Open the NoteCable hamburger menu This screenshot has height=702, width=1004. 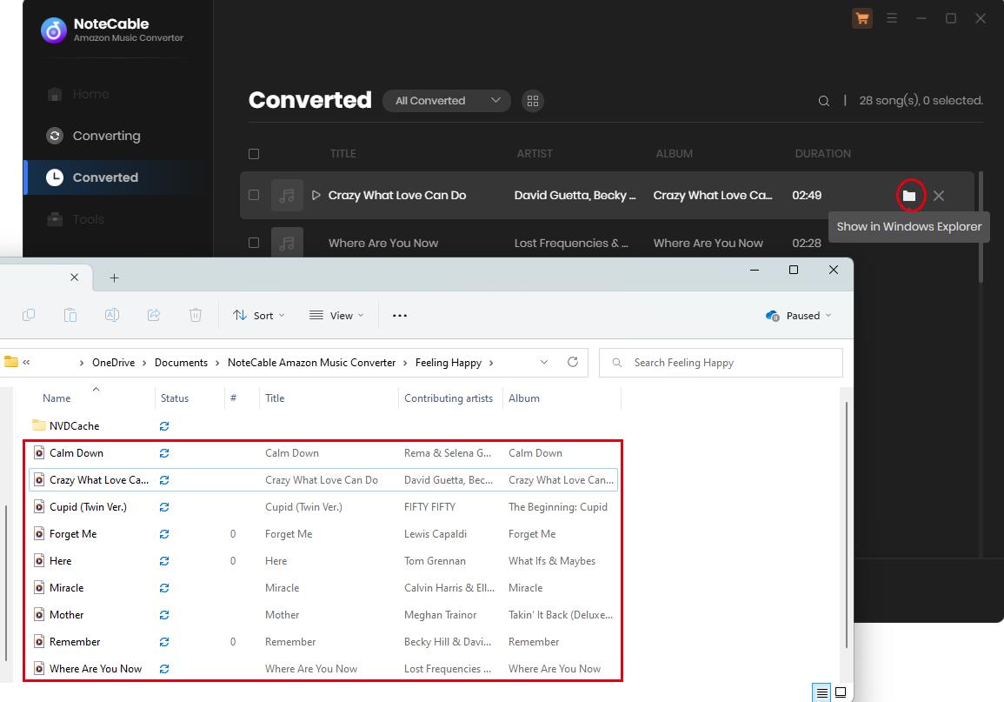pos(891,18)
